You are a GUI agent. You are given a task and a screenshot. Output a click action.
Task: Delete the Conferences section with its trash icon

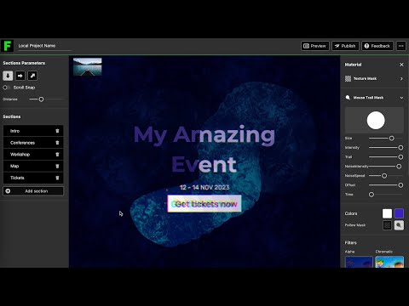57,143
